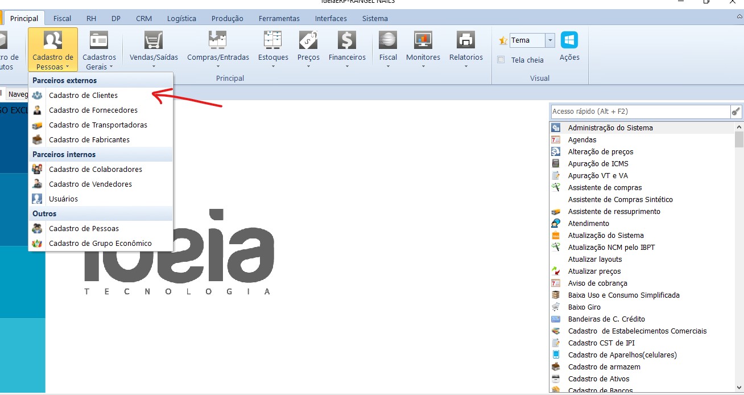
Task: Choose Cadastro de Fornecedores from menu
Action: (93, 110)
